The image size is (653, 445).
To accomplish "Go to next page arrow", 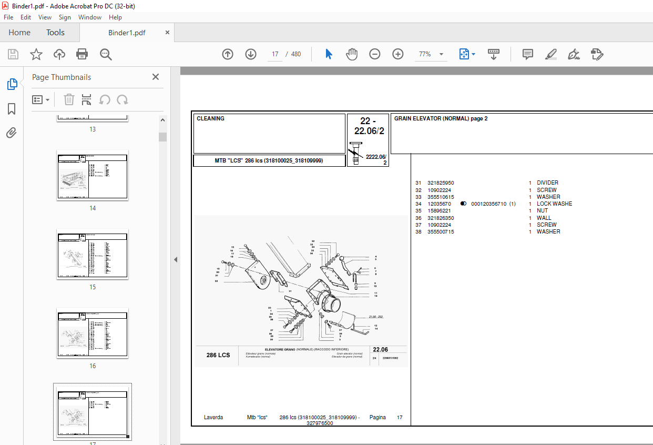I will (251, 54).
